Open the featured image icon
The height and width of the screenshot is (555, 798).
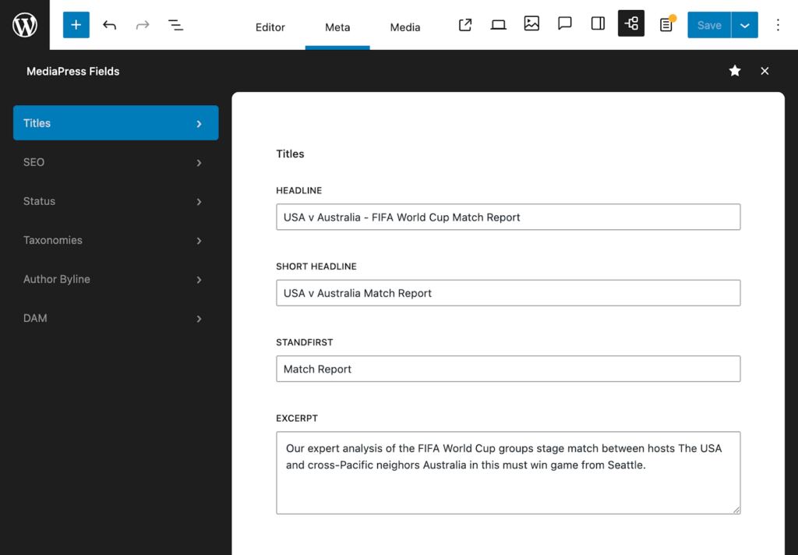(531, 24)
